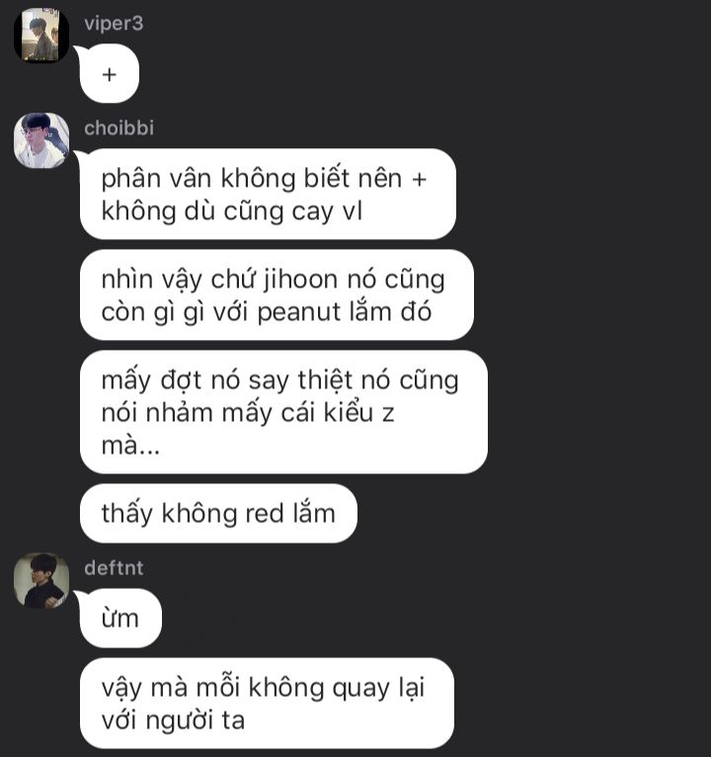Screen dimensions: 711x757
Task: Tap choibbi's avatar image
Action: 41,140
